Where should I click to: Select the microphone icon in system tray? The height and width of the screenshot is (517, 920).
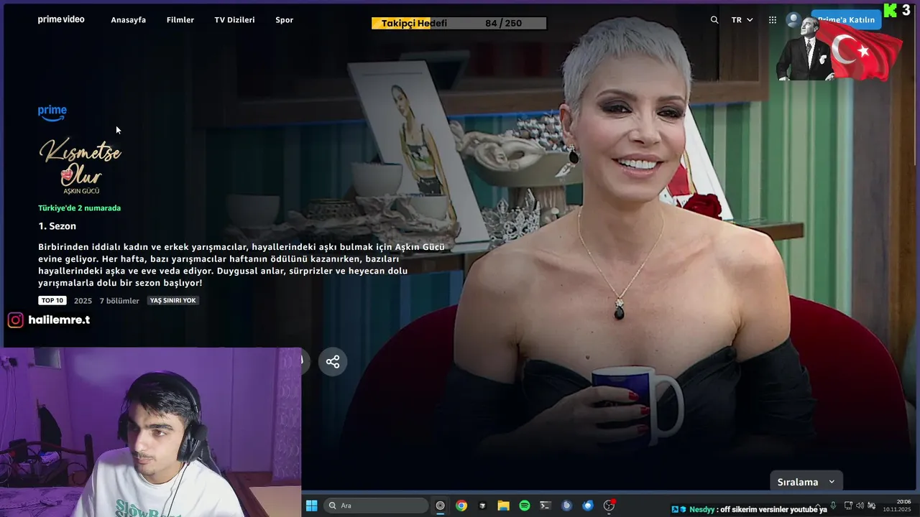pyautogui.click(x=833, y=506)
